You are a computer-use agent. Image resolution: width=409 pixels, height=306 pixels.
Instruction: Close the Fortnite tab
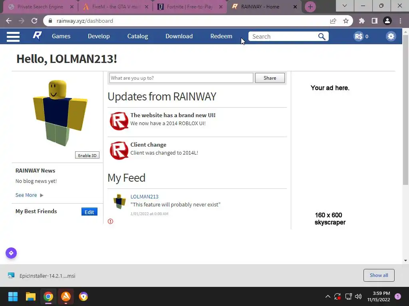click(x=221, y=7)
